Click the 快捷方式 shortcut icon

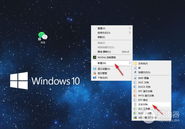[135, 72]
